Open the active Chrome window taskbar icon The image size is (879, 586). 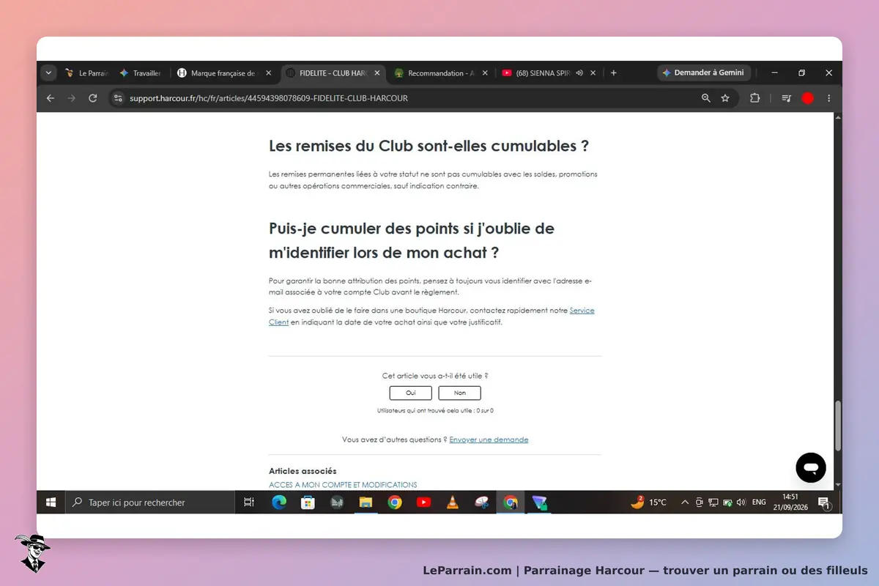coord(511,502)
